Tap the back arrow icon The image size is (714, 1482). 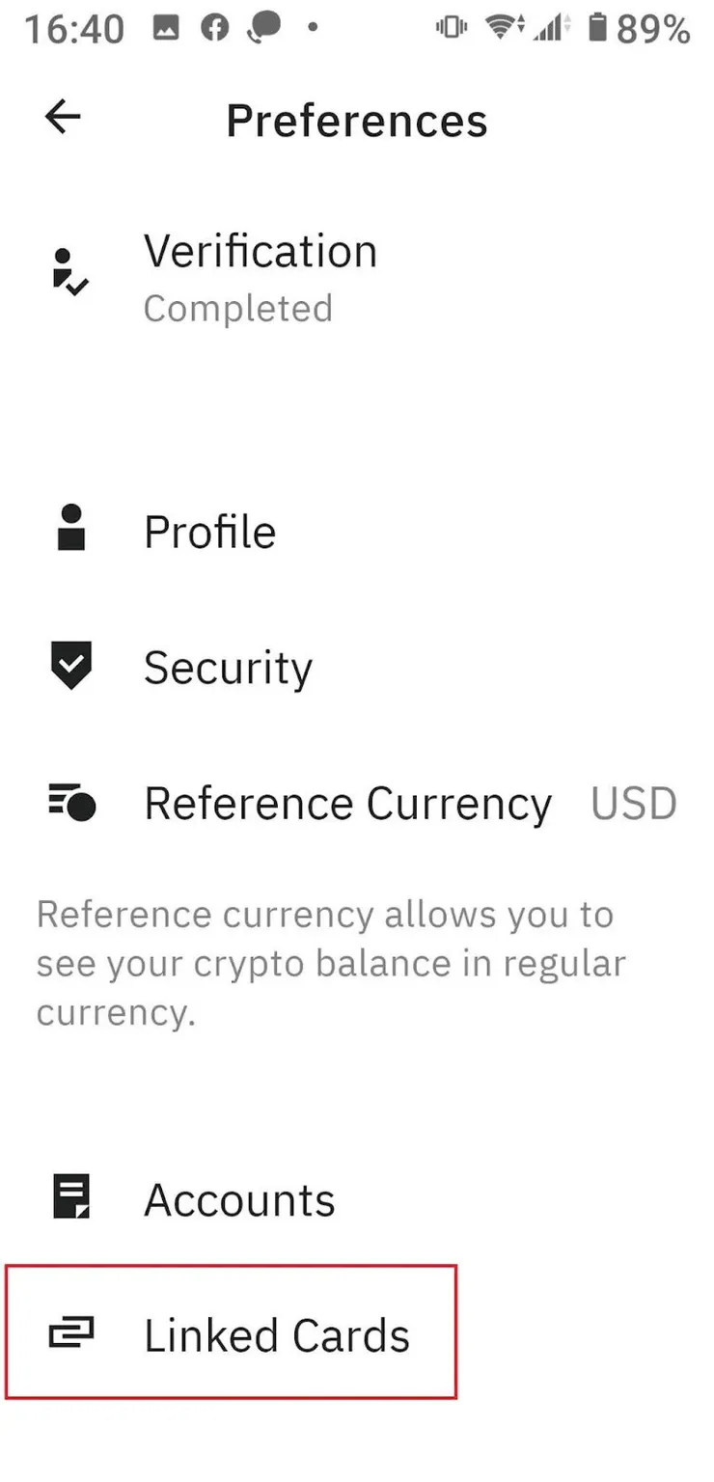point(63,119)
